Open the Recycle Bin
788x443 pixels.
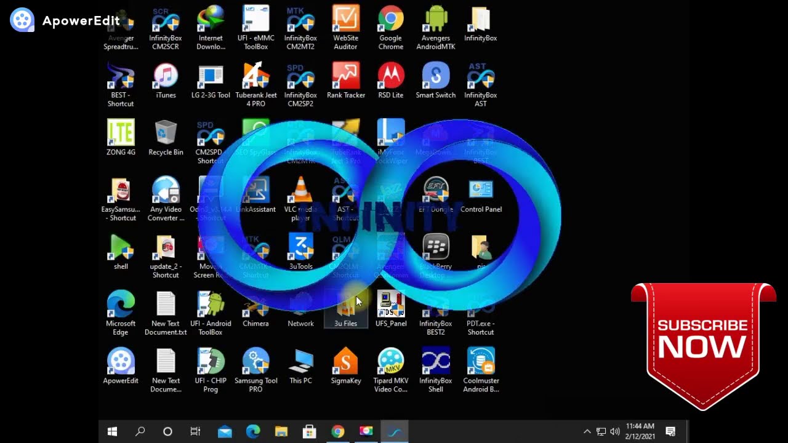(x=166, y=138)
